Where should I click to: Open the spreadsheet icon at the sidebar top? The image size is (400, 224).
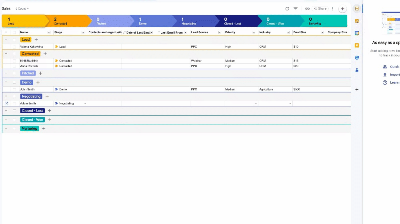tap(357, 9)
